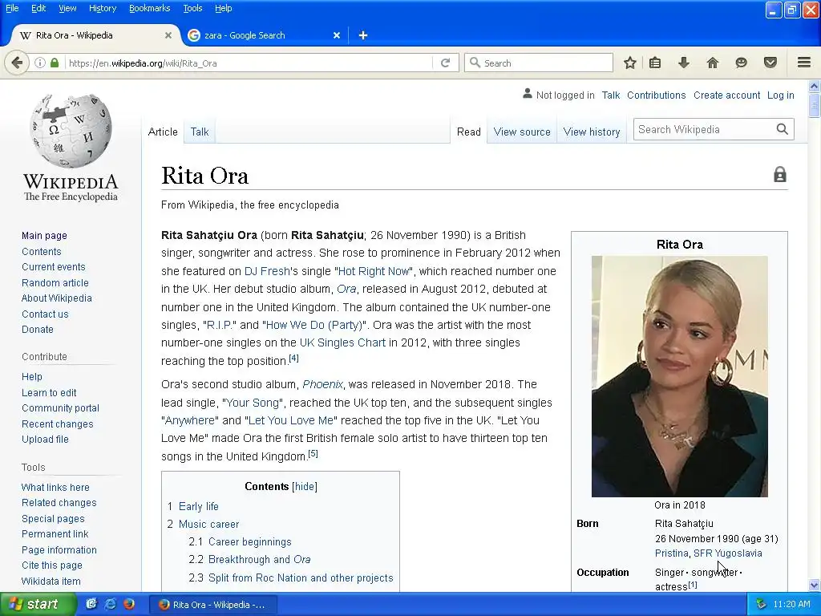This screenshot has height=616, width=821.
Task: Open Wikidata item link
Action: point(51,582)
